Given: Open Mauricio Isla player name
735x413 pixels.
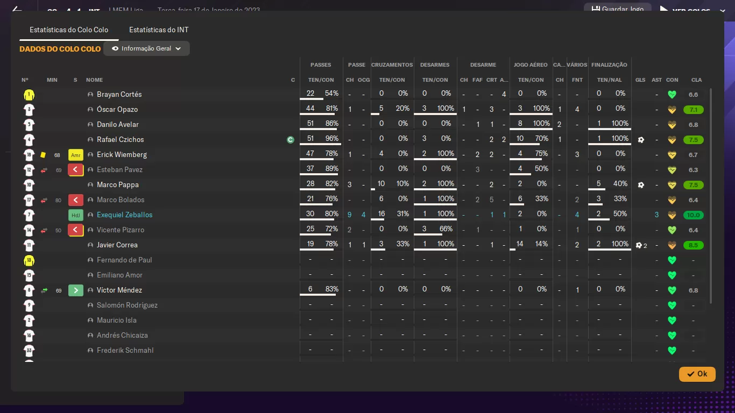Looking at the screenshot, I should (117, 321).
